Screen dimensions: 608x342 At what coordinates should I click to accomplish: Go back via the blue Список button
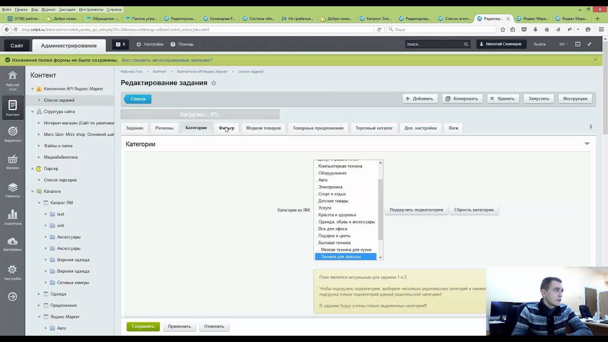click(x=138, y=99)
